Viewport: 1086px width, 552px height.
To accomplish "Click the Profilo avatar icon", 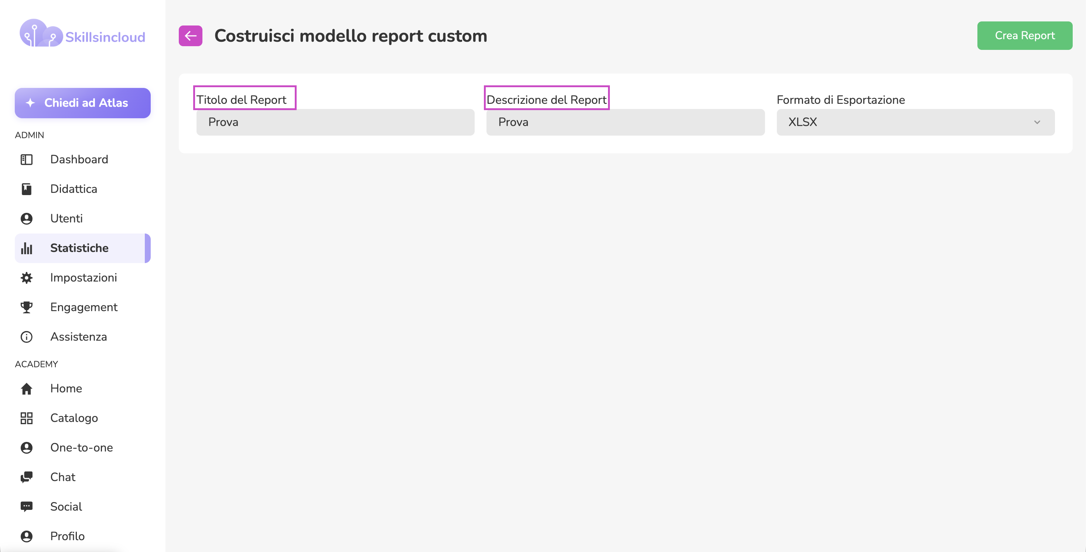I will [x=27, y=536].
